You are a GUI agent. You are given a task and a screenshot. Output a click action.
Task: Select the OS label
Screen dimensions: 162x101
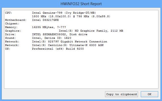coord(8,49)
